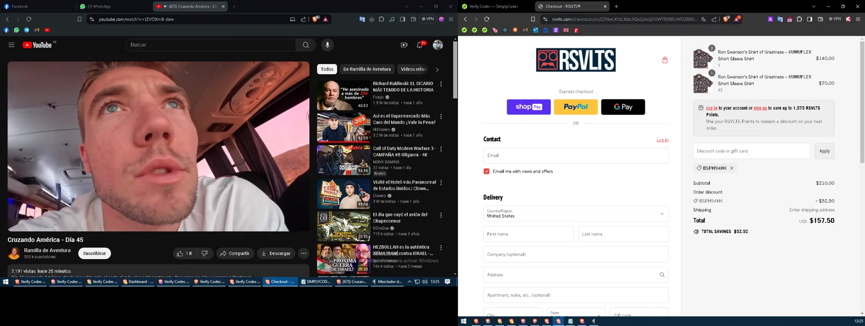This screenshot has width=865, height=326.
Task: Toggle VPN in the RSVLTS browser window
Action: [835, 19]
